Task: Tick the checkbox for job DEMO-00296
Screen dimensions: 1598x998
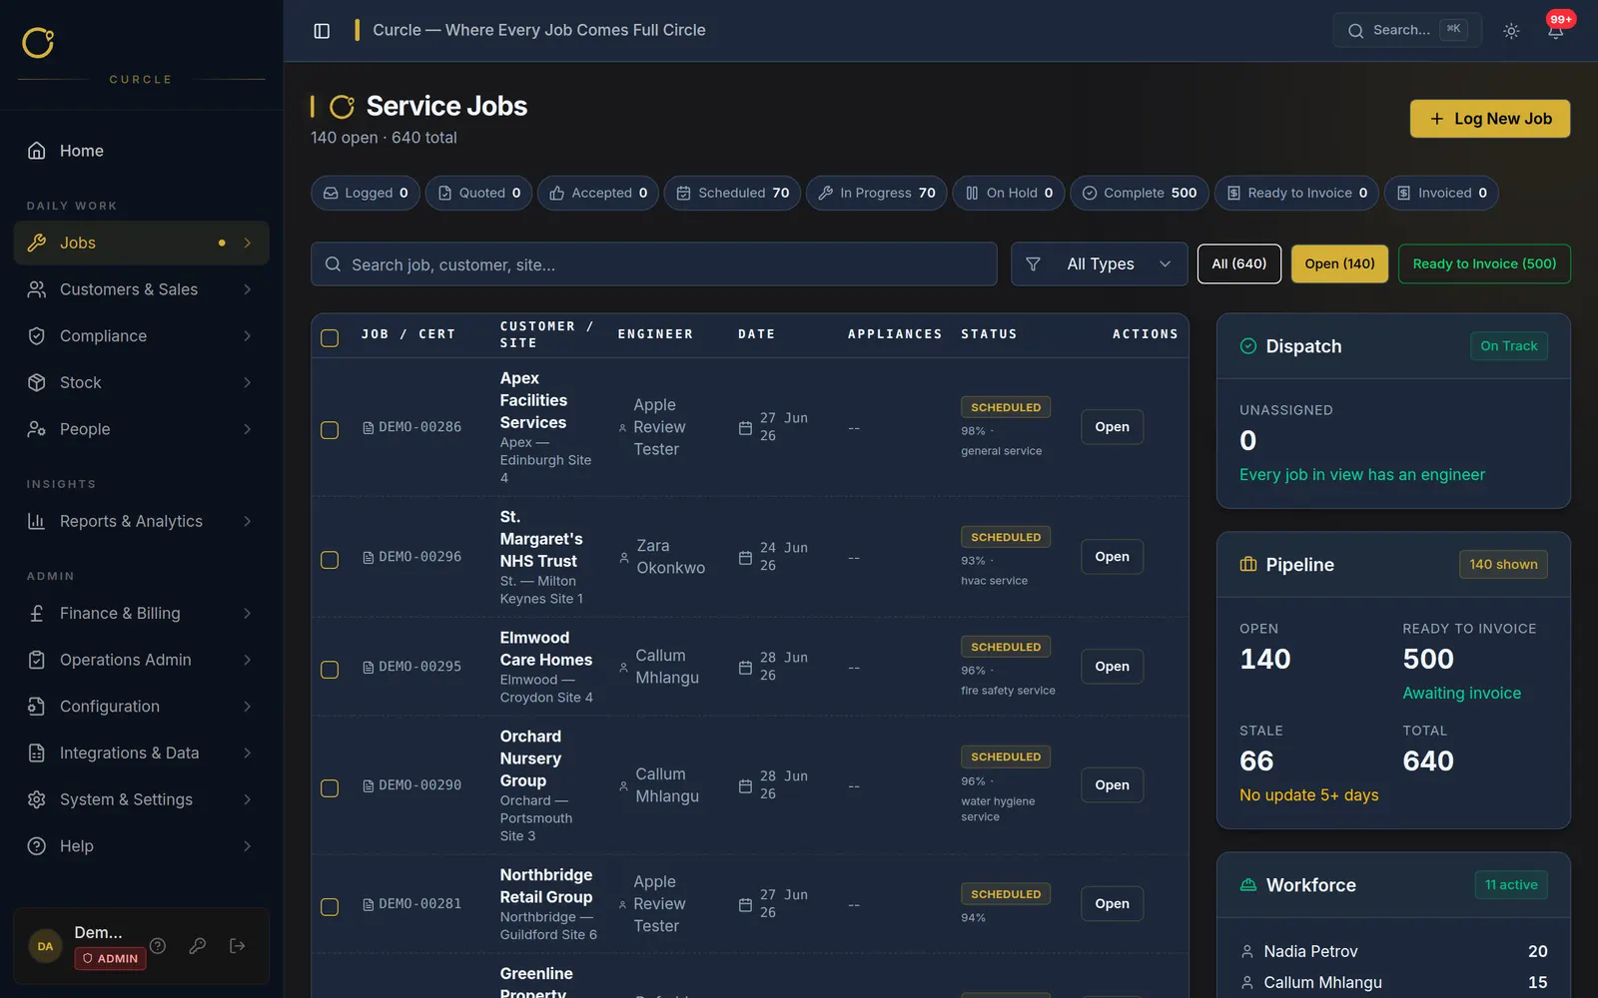Action: click(330, 560)
